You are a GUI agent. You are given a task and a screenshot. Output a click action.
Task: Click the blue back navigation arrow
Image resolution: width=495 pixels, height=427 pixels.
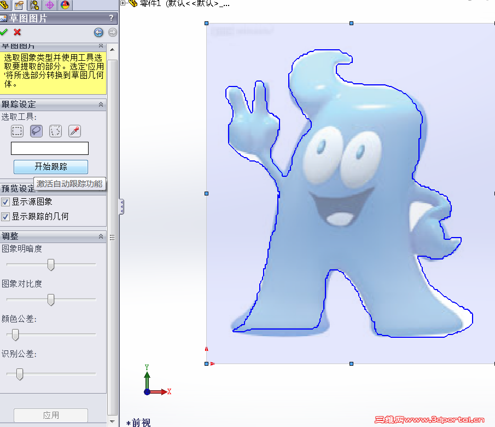(x=98, y=32)
